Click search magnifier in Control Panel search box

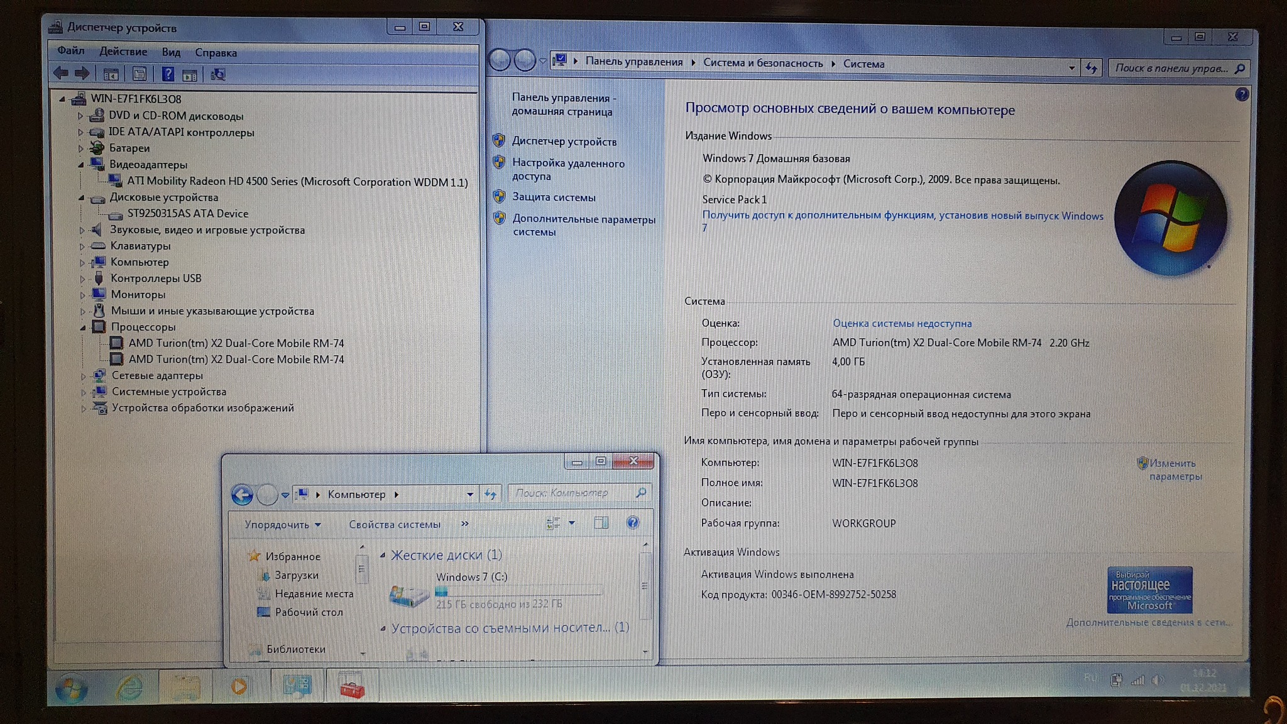(1239, 69)
